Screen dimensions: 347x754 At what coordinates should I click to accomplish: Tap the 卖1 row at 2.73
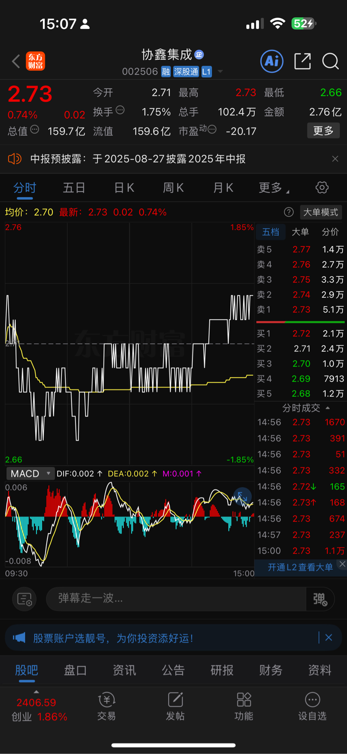coord(300,309)
